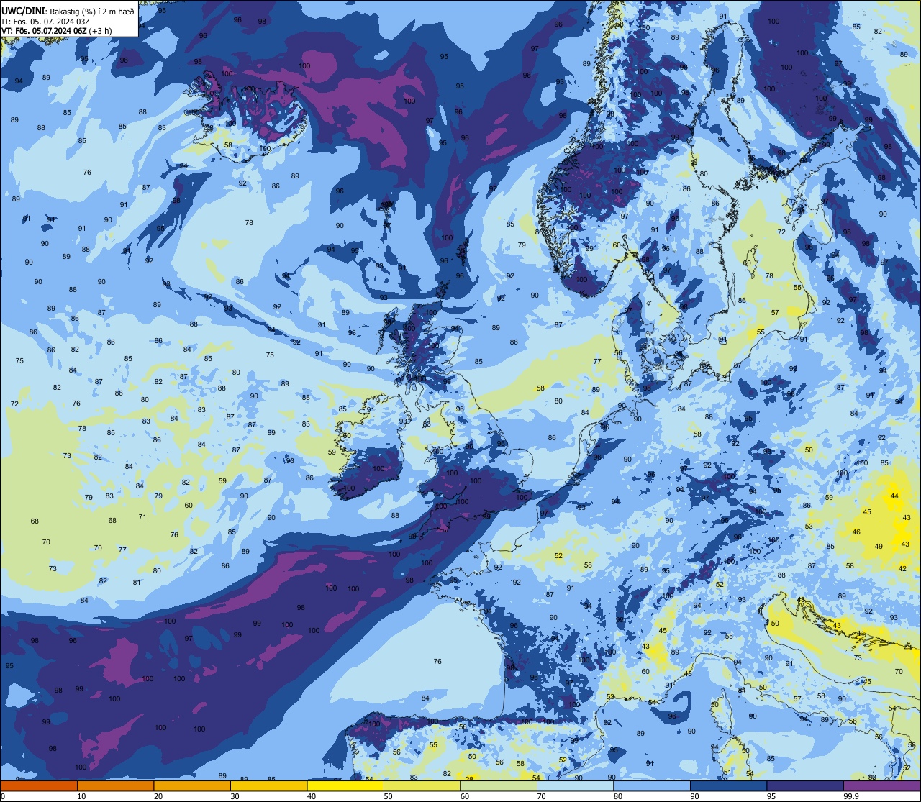Image resolution: width=921 pixels, height=802 pixels.
Task: Choose the 30–40 amber legend segment
Action: click(x=268, y=786)
